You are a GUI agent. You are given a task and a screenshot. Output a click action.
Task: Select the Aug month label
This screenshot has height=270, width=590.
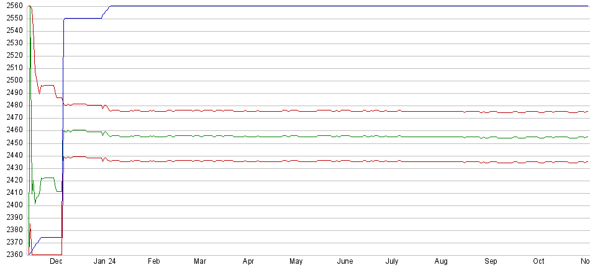coord(441,262)
